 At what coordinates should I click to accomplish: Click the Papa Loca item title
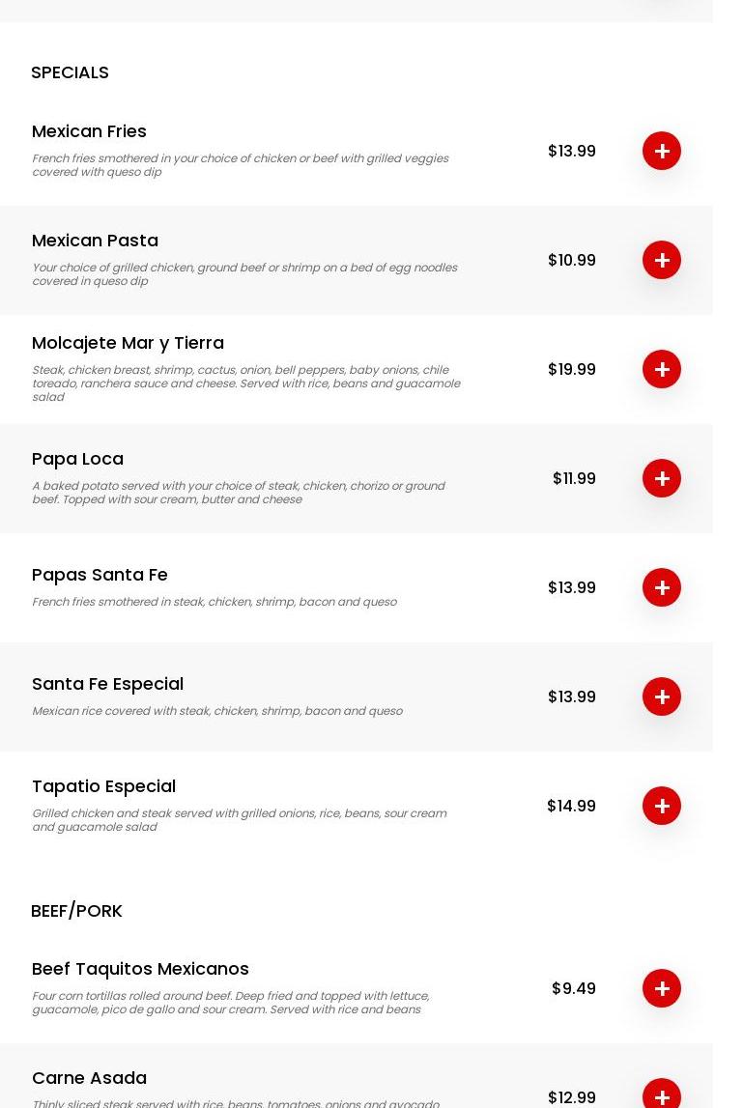77,459
